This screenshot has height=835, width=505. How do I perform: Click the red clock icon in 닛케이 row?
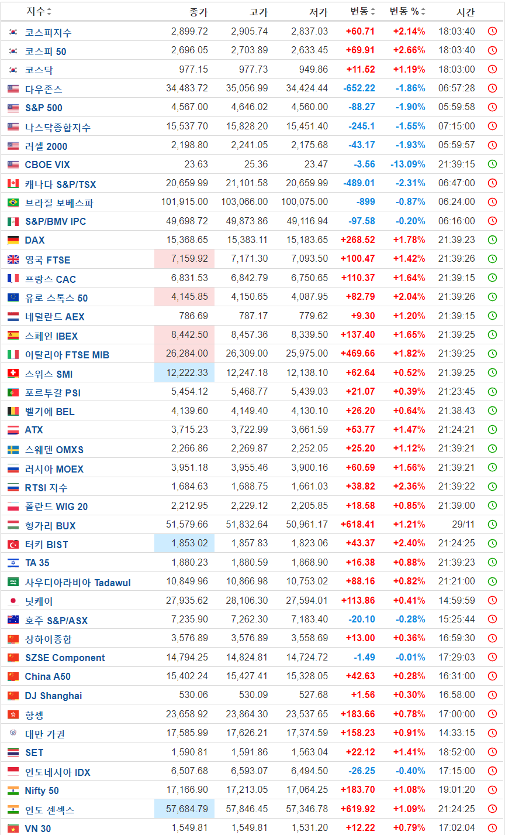point(492,600)
